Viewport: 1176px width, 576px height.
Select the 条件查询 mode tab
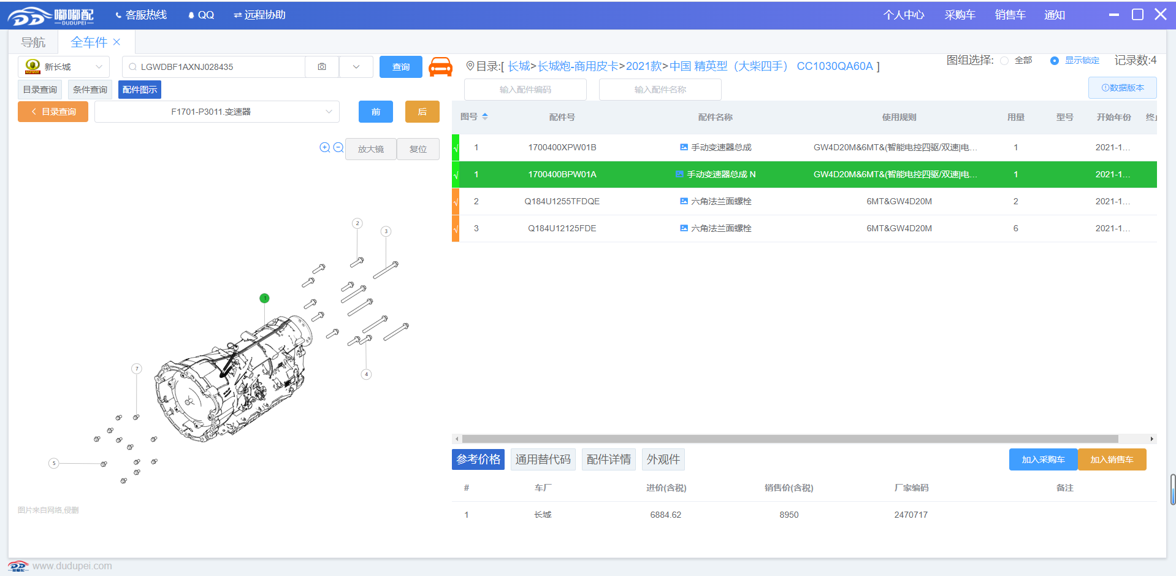(x=90, y=90)
